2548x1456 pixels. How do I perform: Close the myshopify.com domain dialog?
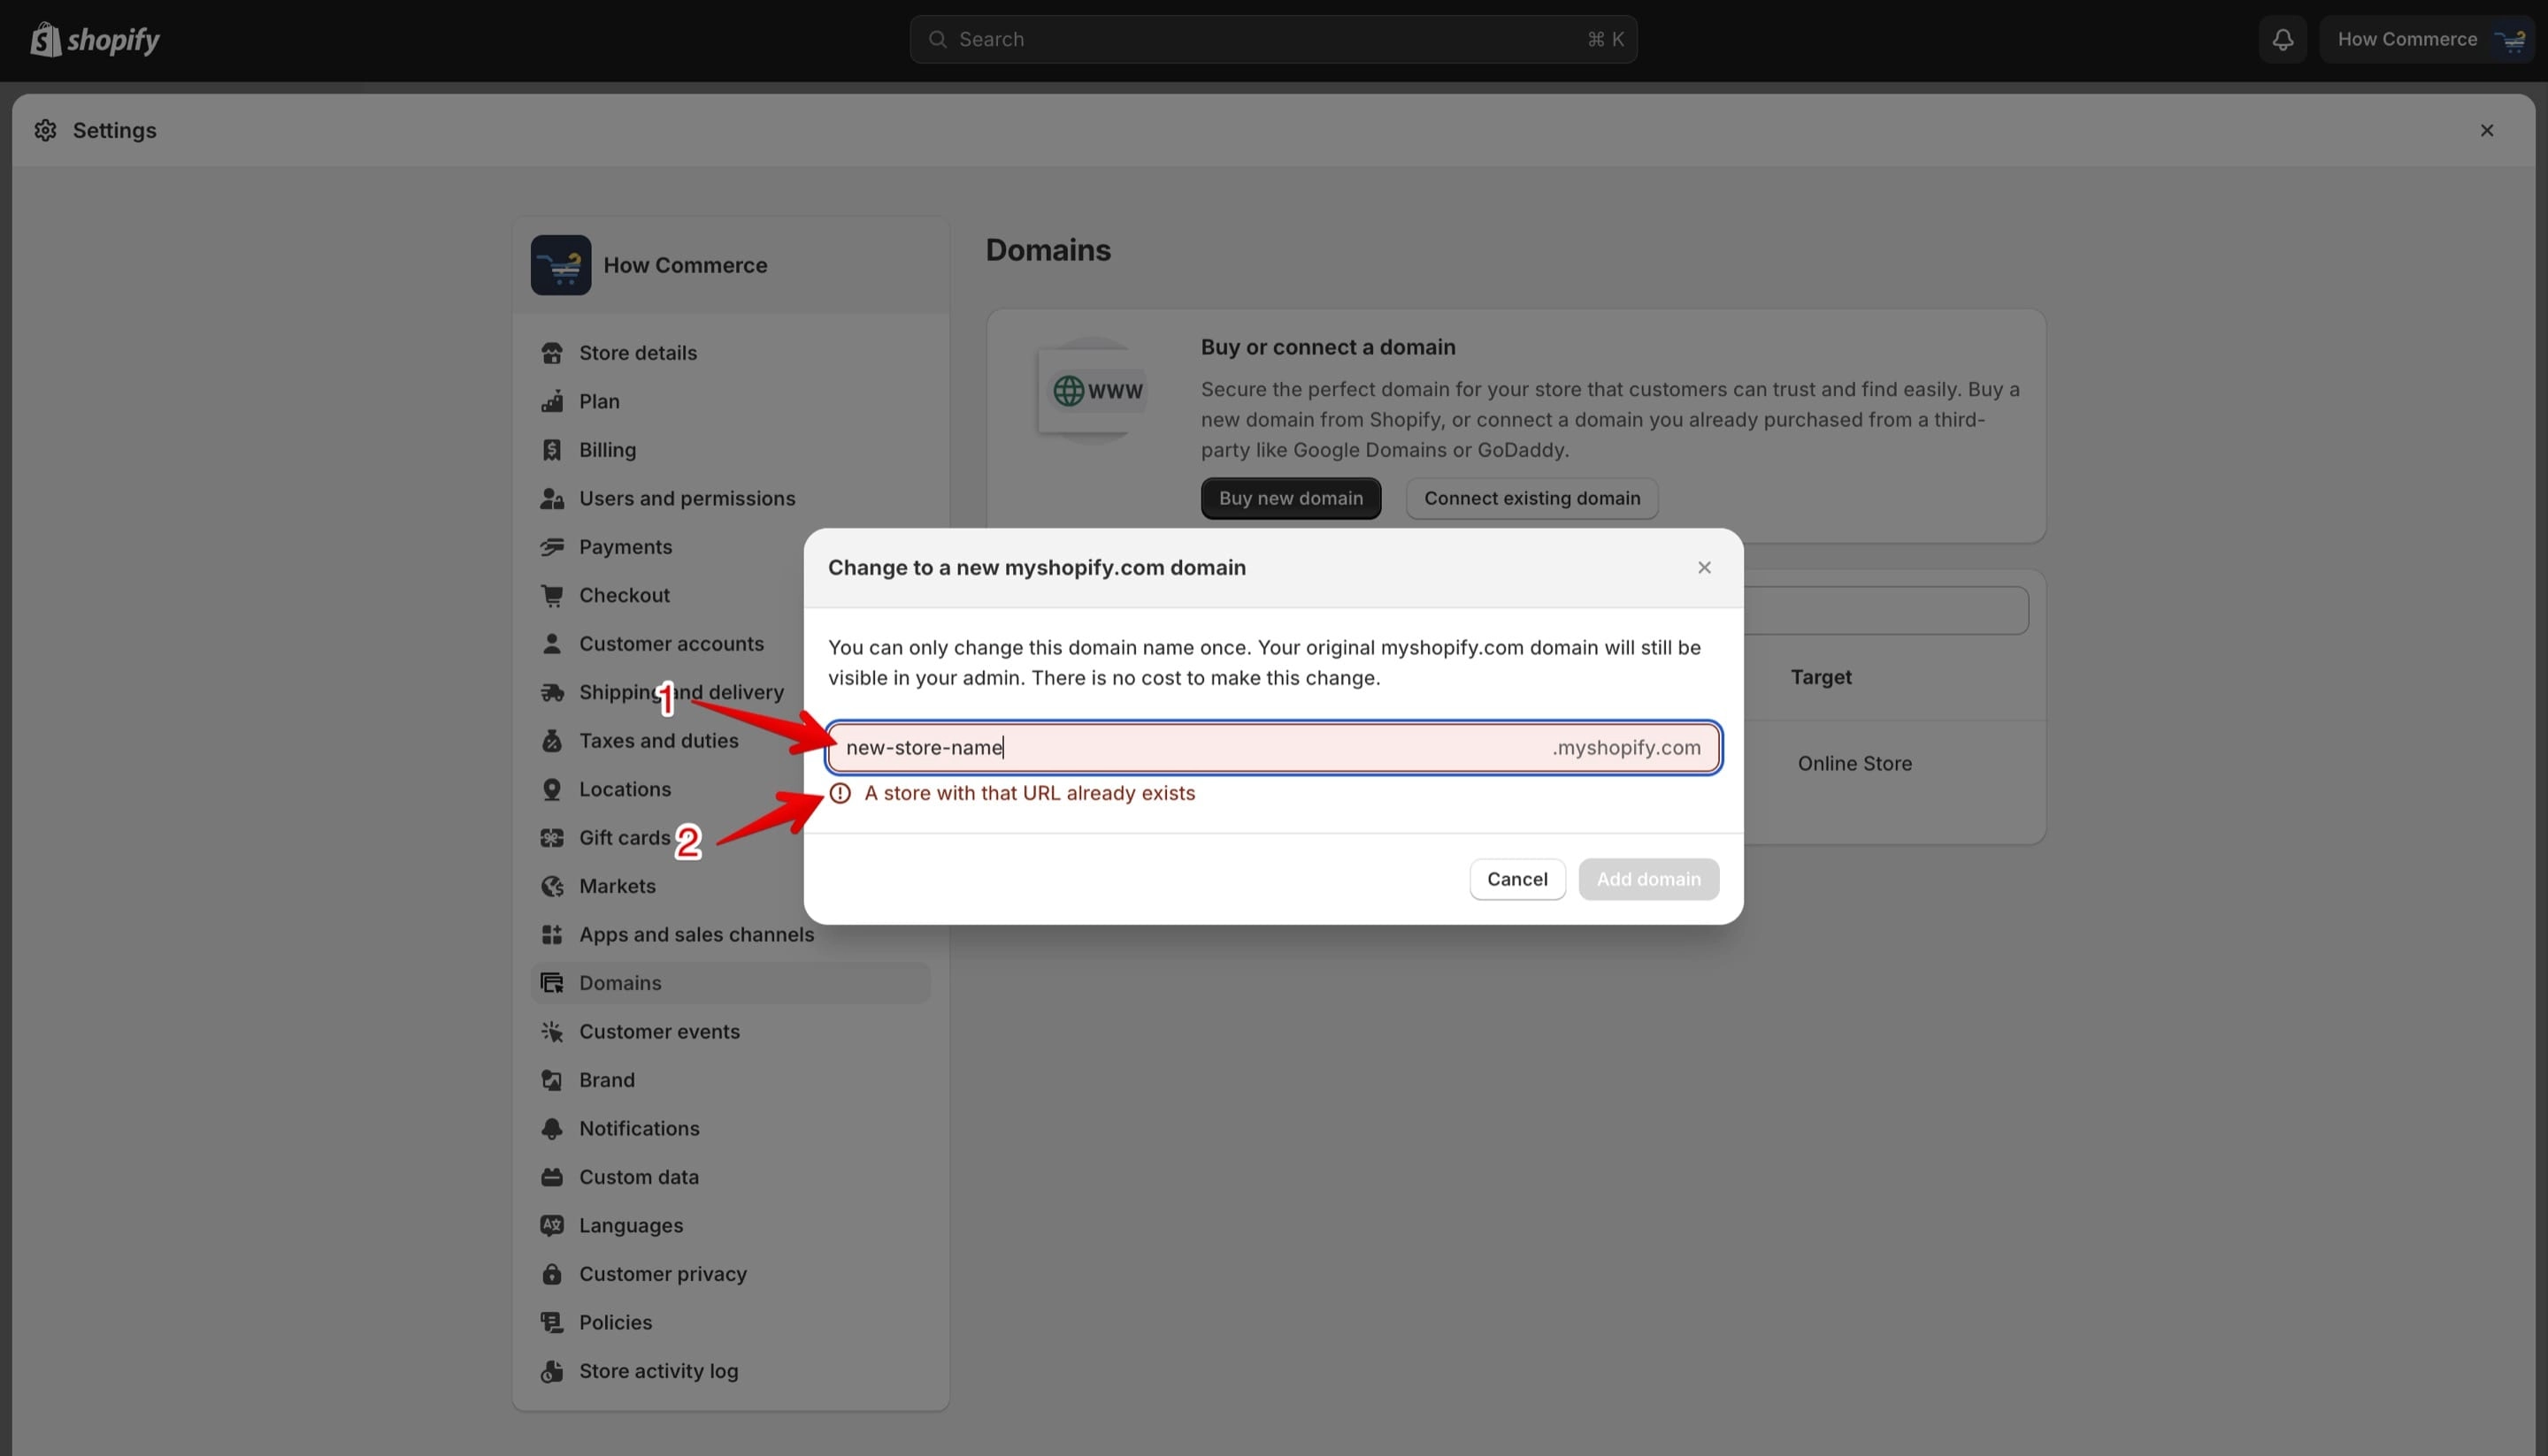pos(1704,568)
